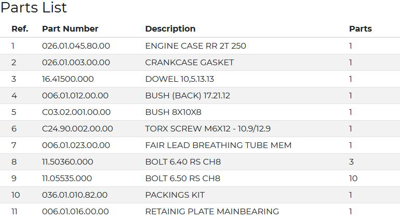Image resolution: width=400 pixels, height=221 pixels.
Task: Select the CRANKCASE GASKET description
Action: point(189,62)
